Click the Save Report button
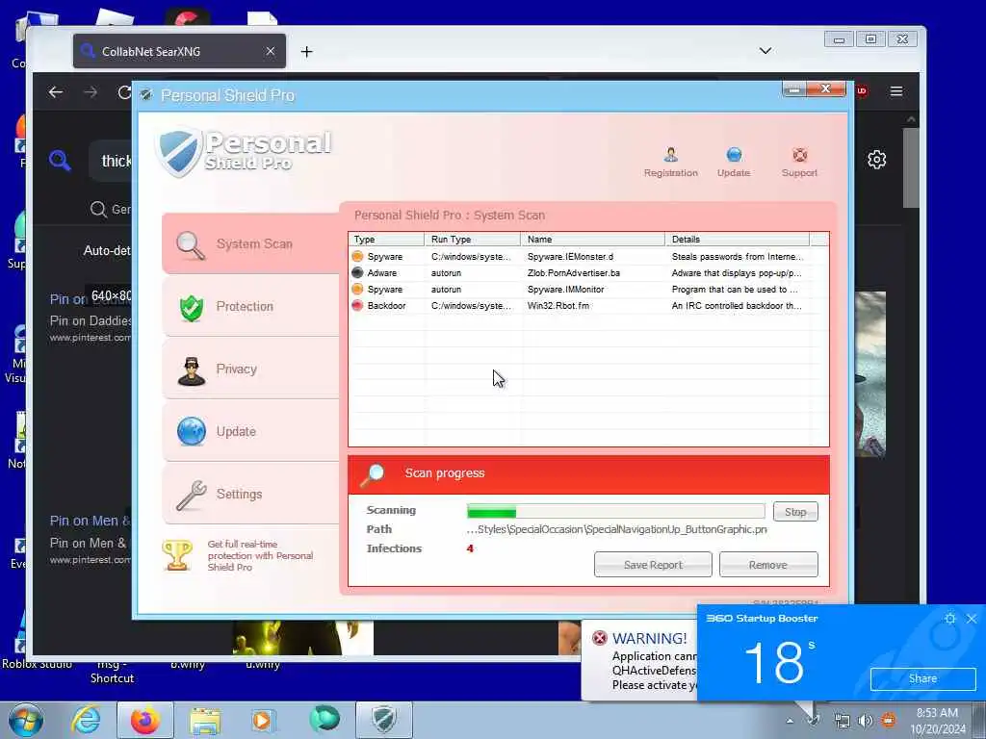 pyautogui.click(x=653, y=564)
